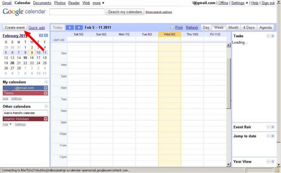Screen dimensions: 281x173
Task: Minimize the Jump to date gadget
Action: (268, 136)
